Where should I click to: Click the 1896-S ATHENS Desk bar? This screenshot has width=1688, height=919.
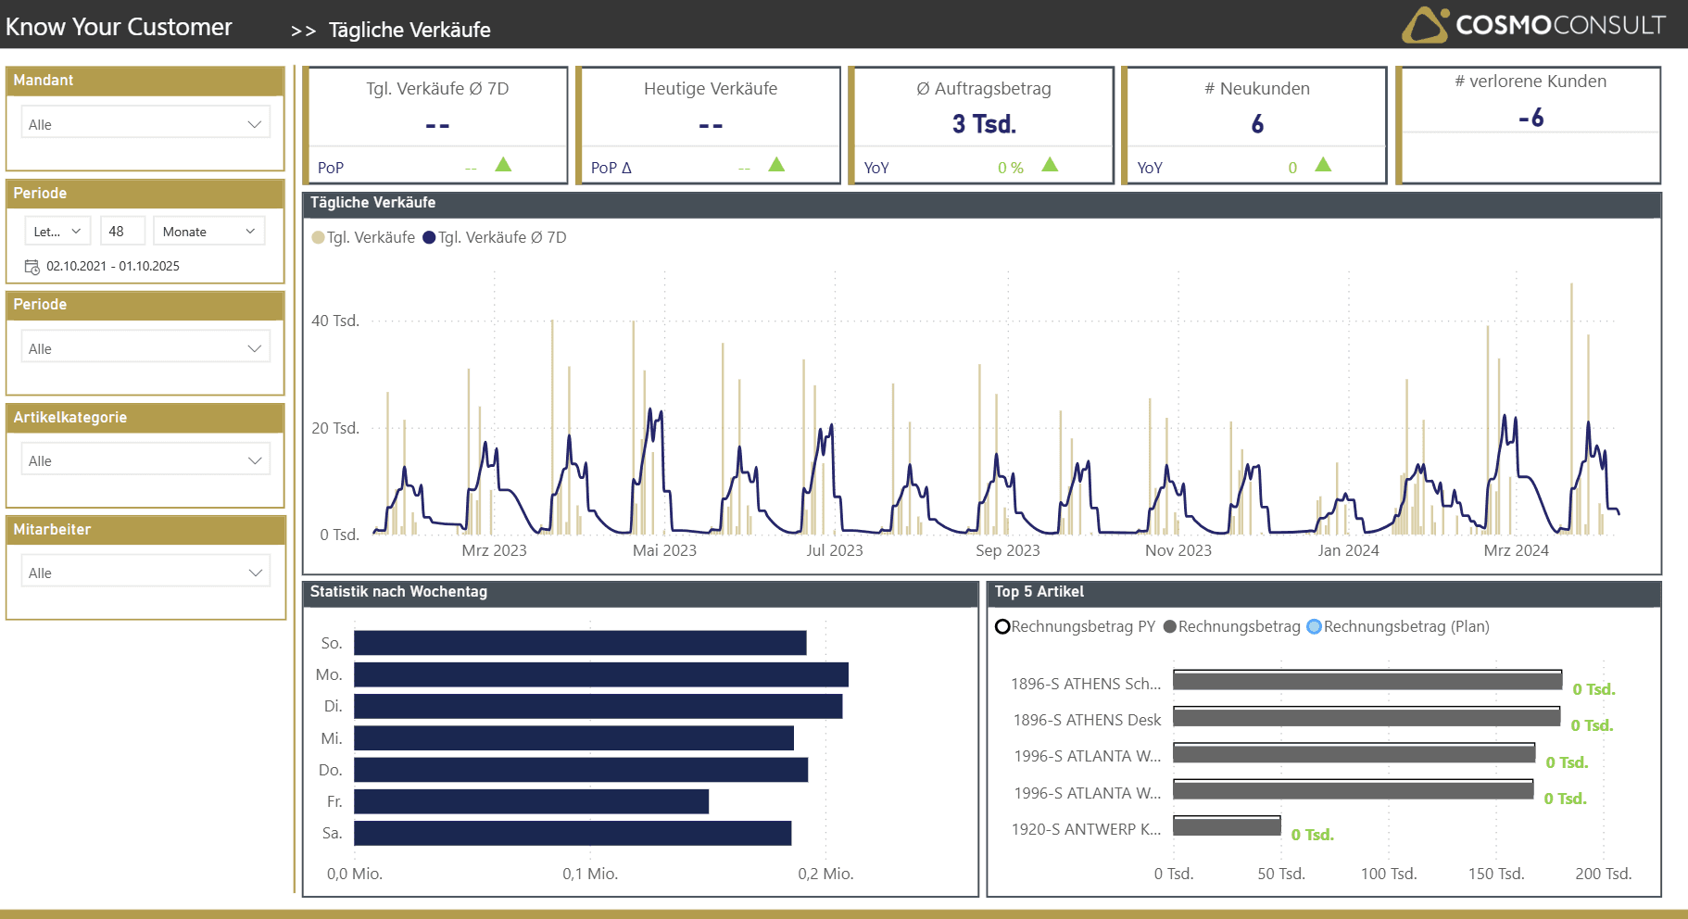click(x=1367, y=717)
